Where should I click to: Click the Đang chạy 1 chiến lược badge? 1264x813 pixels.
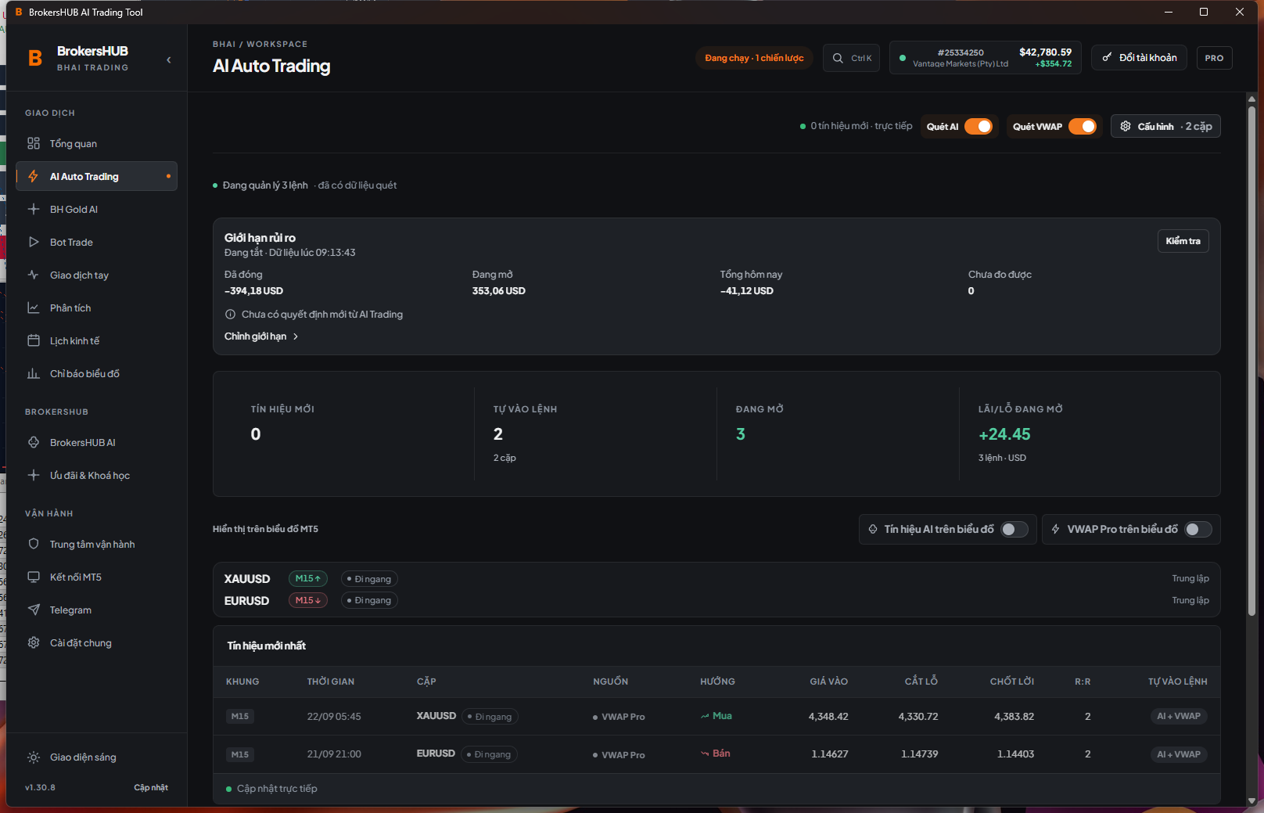(x=754, y=58)
